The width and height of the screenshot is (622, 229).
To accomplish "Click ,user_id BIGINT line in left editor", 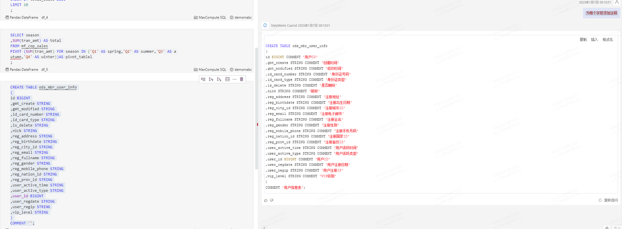I will click(27, 196).
